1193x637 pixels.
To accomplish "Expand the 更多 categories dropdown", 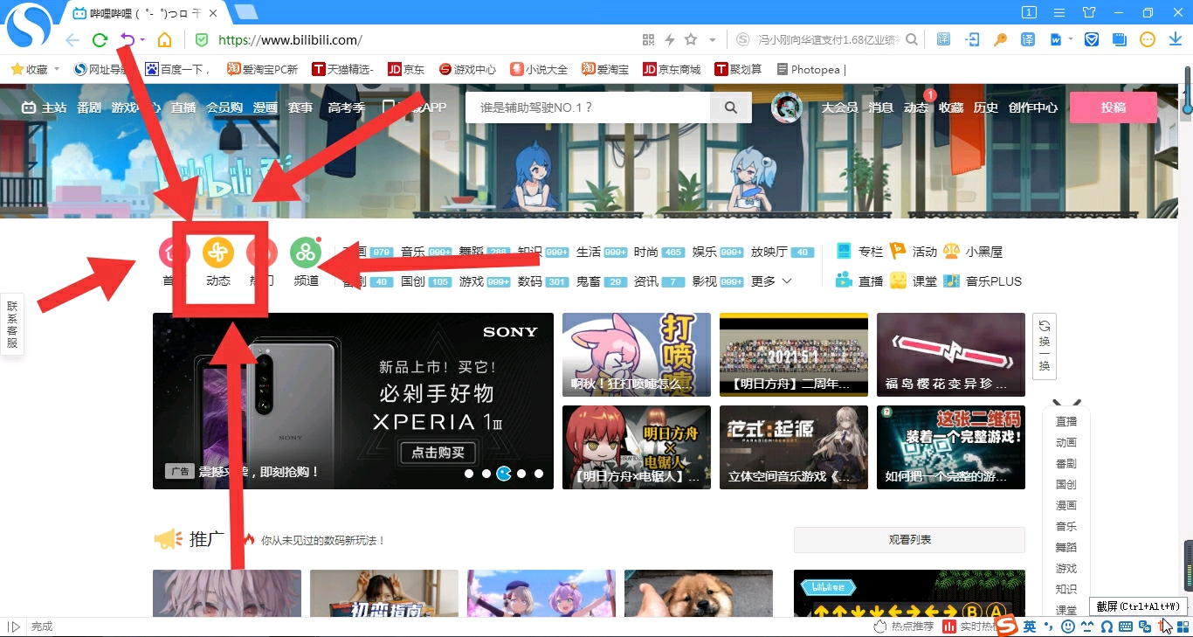I will (771, 281).
